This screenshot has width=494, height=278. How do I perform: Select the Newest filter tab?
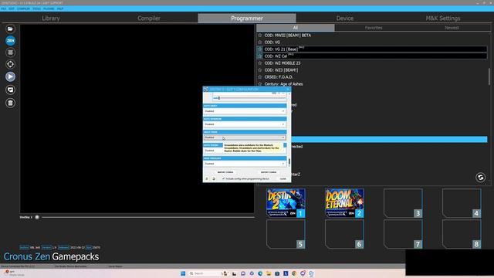(452, 28)
